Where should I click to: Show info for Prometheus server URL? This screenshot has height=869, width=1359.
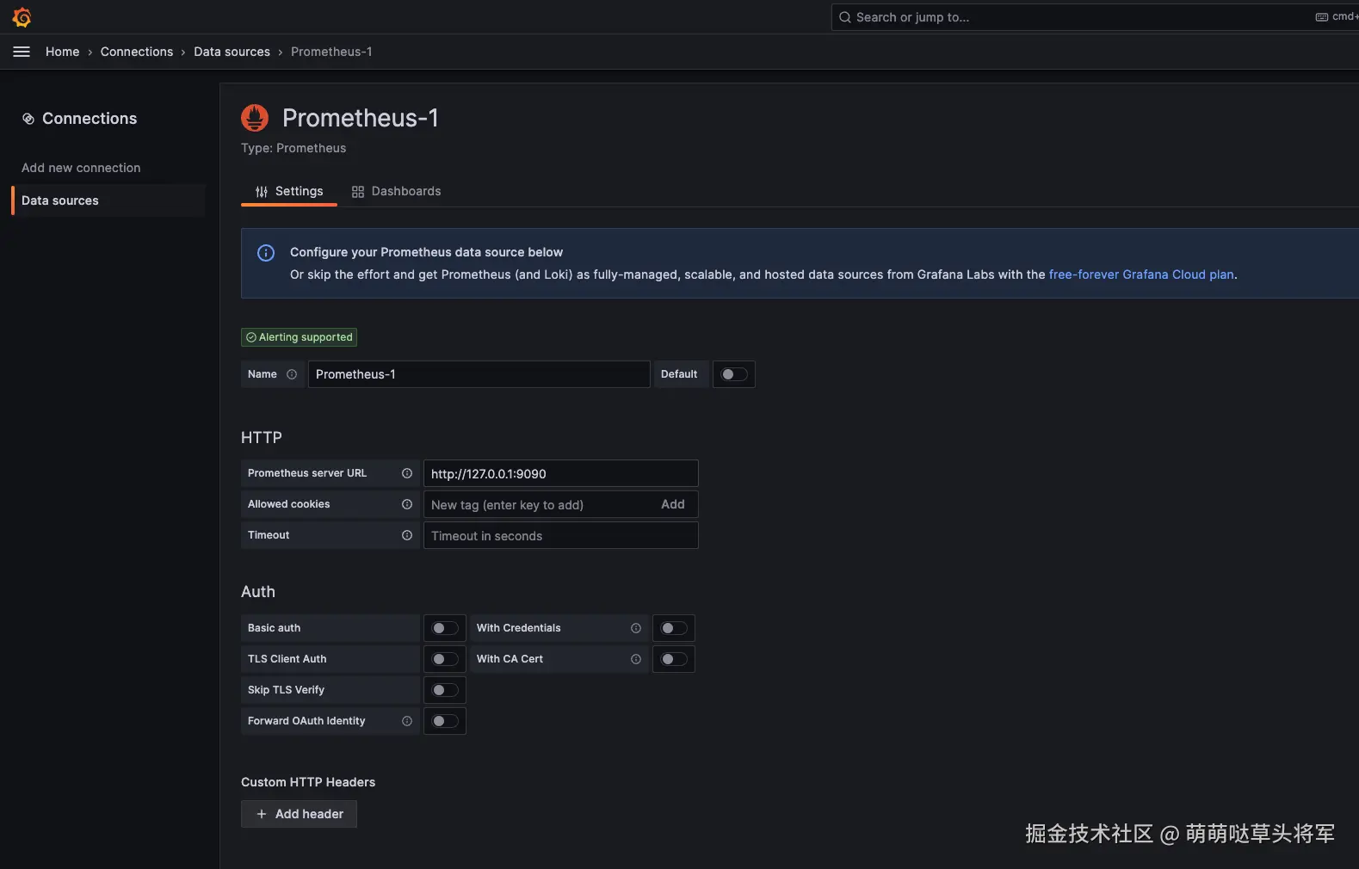click(407, 473)
